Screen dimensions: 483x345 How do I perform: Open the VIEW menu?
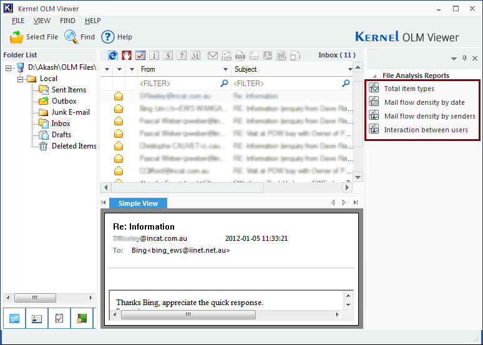coord(42,21)
